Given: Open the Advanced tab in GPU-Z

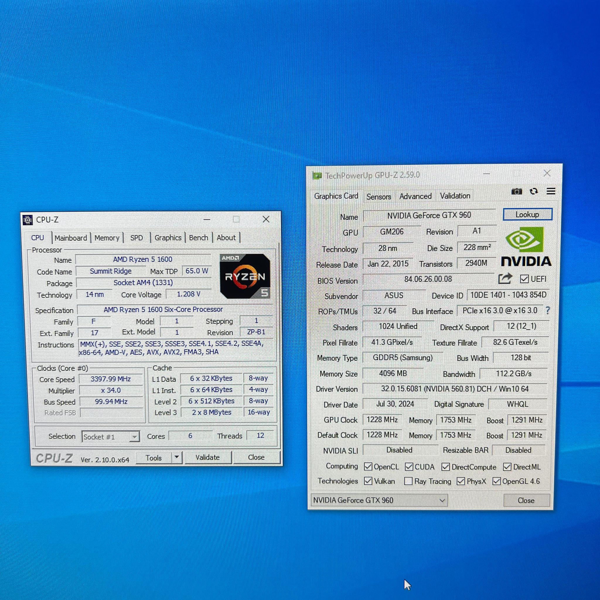Looking at the screenshot, I should tap(415, 196).
